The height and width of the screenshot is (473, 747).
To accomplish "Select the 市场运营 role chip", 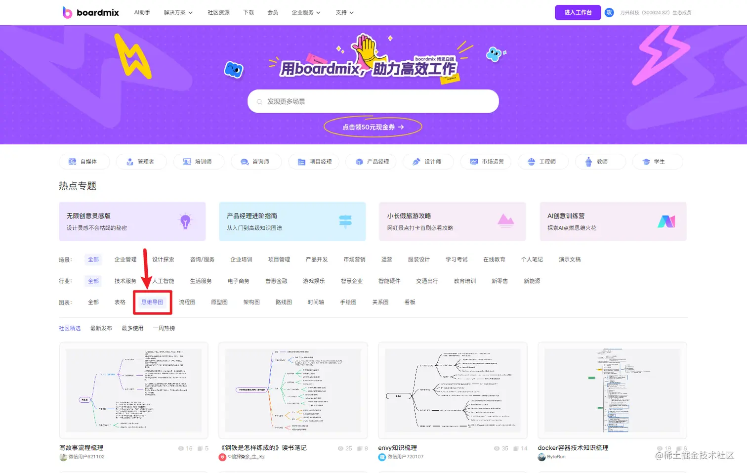I will (x=486, y=162).
